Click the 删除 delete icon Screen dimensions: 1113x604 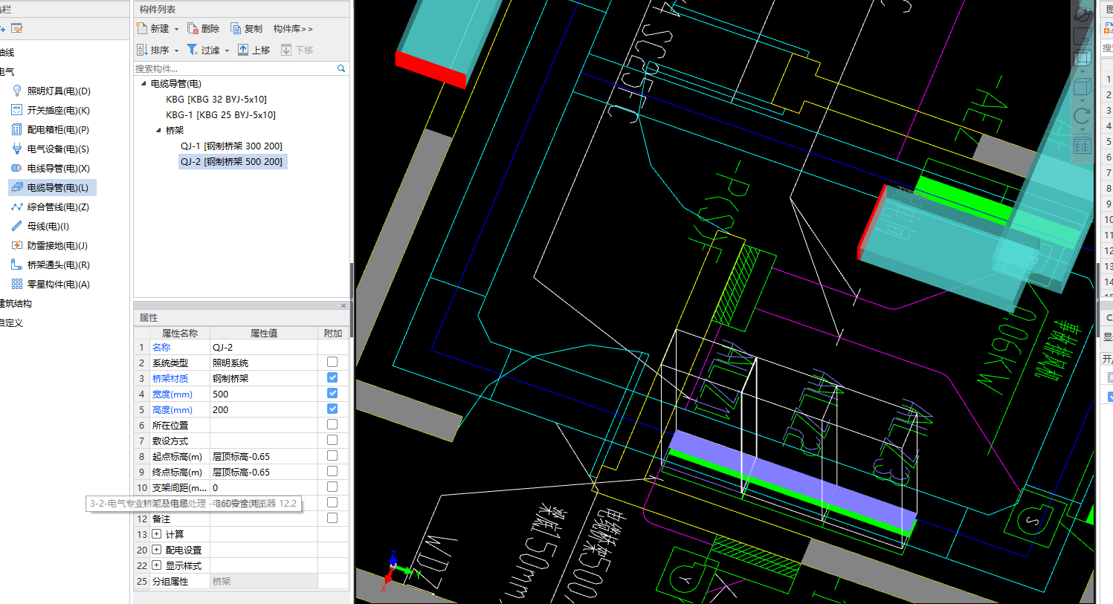193,28
